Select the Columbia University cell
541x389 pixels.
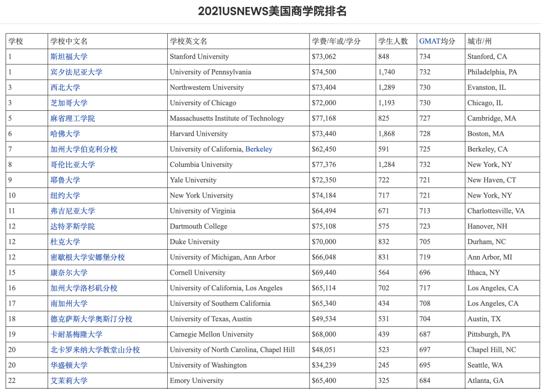point(238,164)
